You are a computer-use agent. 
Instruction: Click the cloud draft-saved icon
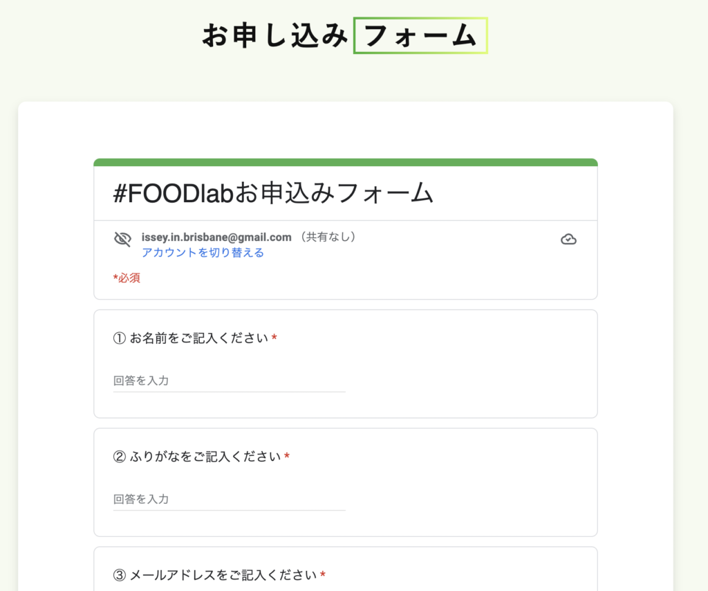click(568, 239)
